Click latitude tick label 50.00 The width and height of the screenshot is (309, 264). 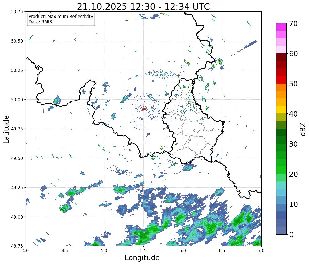coord(17,100)
